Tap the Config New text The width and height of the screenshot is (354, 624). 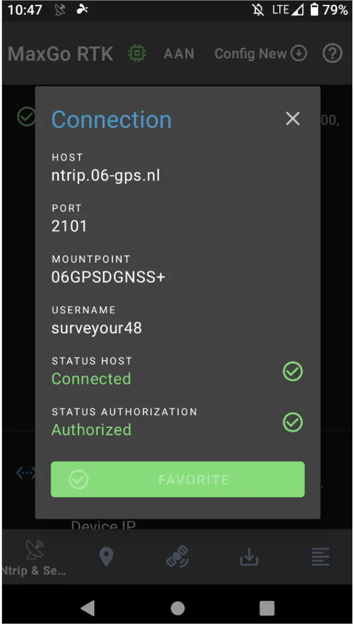point(250,54)
